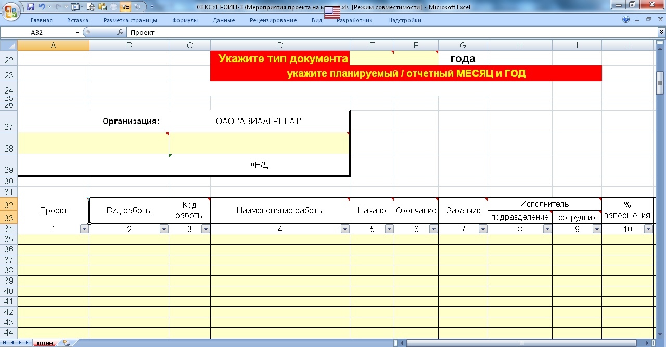Click the Paste clipboard icon

point(103,7)
